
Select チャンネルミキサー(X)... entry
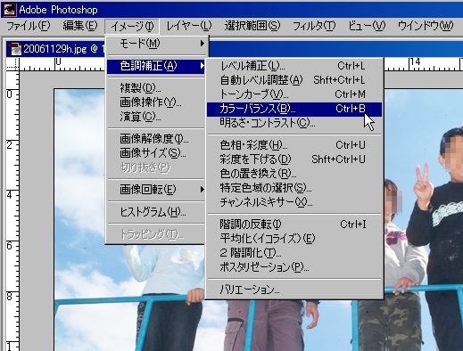tap(294, 202)
